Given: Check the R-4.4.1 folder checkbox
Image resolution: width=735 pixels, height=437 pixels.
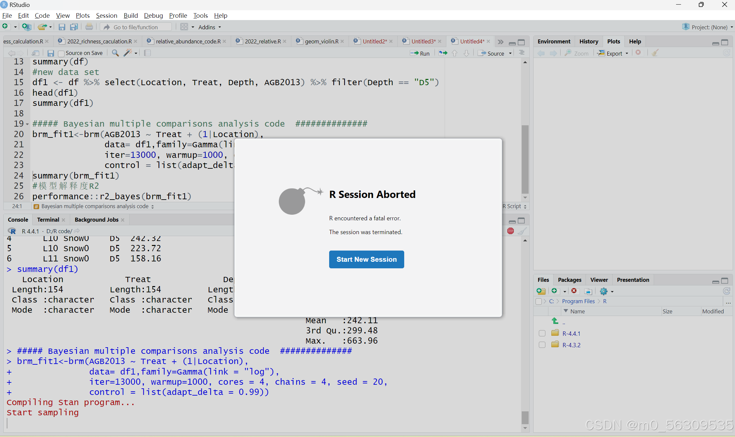Looking at the screenshot, I should pos(542,333).
